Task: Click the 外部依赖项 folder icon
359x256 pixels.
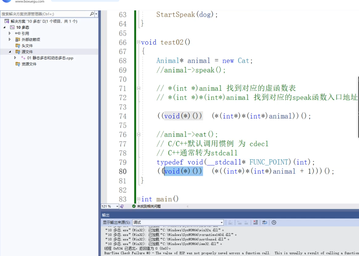Action: click(x=18, y=39)
